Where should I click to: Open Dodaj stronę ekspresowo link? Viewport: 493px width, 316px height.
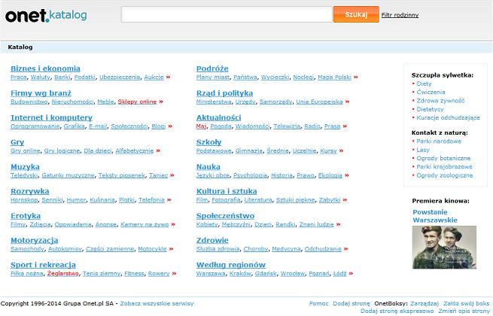(x=397, y=311)
